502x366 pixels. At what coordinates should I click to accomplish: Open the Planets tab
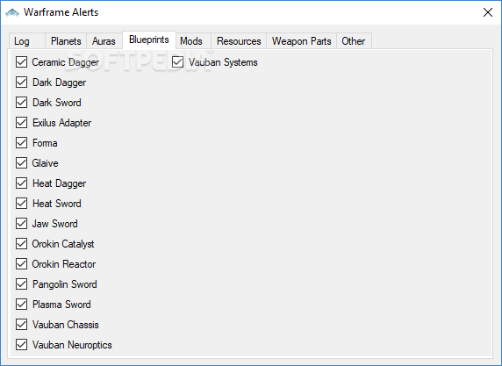click(x=66, y=41)
